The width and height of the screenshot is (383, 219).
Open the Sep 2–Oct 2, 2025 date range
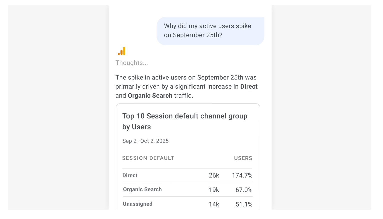[145, 141]
